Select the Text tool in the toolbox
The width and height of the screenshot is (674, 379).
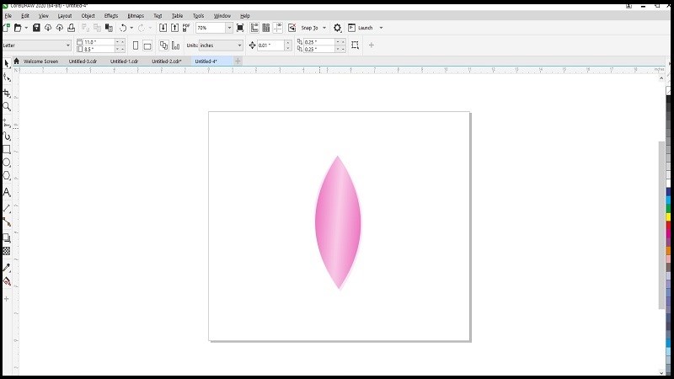7,192
